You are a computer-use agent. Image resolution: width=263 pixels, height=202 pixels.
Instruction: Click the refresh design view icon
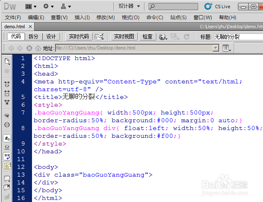click(187, 37)
